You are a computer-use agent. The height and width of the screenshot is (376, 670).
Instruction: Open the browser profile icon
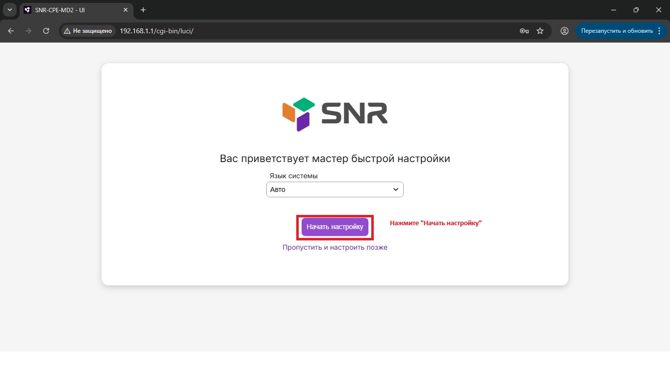(x=565, y=31)
